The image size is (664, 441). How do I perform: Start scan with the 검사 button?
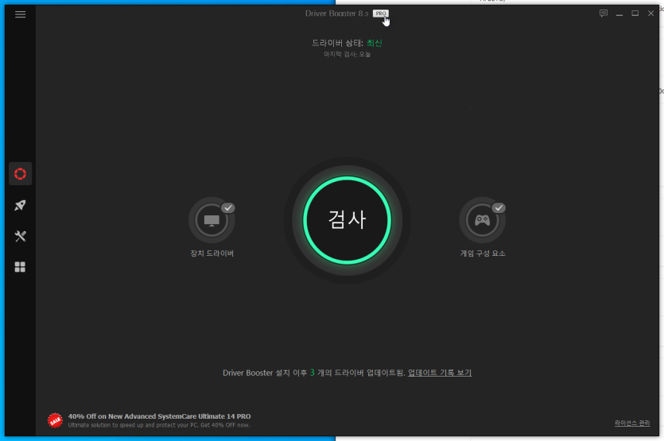(347, 220)
